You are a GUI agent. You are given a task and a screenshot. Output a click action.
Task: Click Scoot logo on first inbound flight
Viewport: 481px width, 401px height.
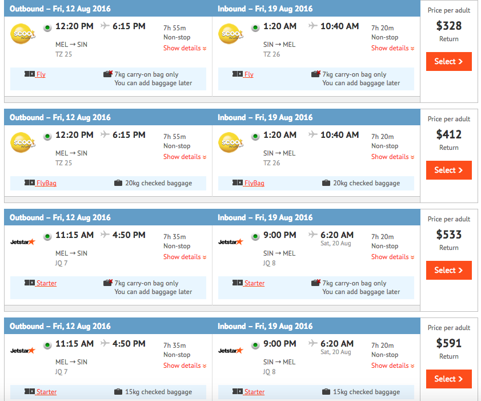click(231, 34)
